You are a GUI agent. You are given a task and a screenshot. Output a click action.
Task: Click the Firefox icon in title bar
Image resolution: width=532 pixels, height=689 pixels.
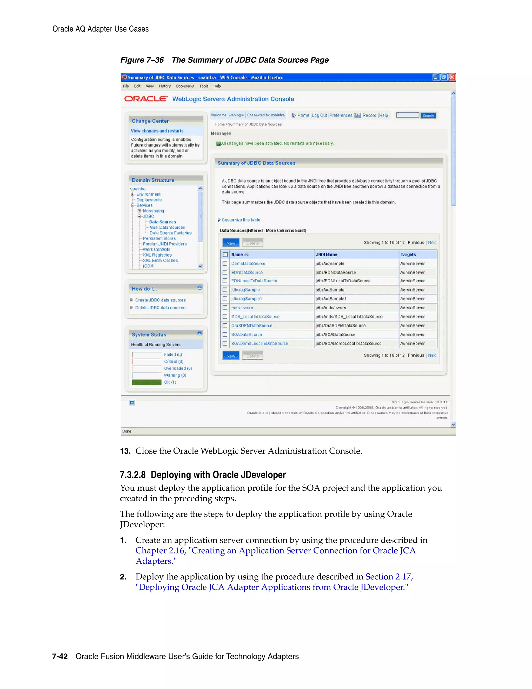click(x=124, y=77)
